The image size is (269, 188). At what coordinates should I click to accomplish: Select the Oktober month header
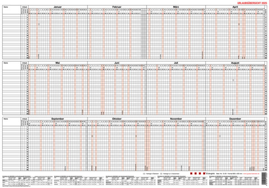[x=117, y=119]
